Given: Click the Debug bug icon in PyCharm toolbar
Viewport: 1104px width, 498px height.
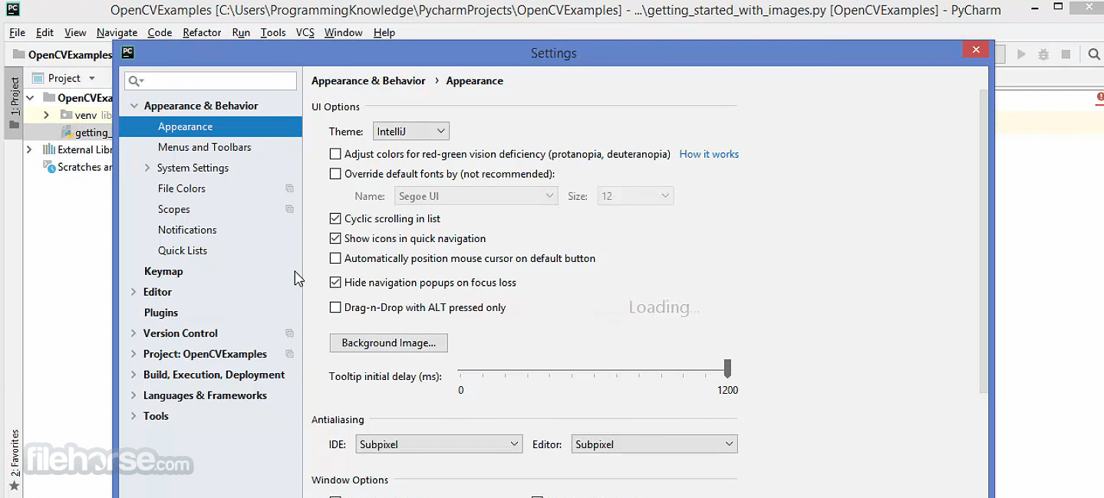Looking at the screenshot, I should click(x=1043, y=54).
